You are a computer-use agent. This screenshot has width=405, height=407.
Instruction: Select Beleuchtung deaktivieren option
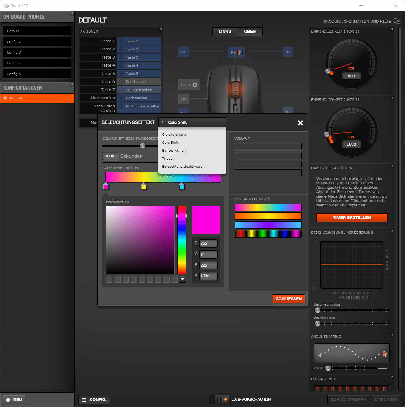[x=183, y=167]
